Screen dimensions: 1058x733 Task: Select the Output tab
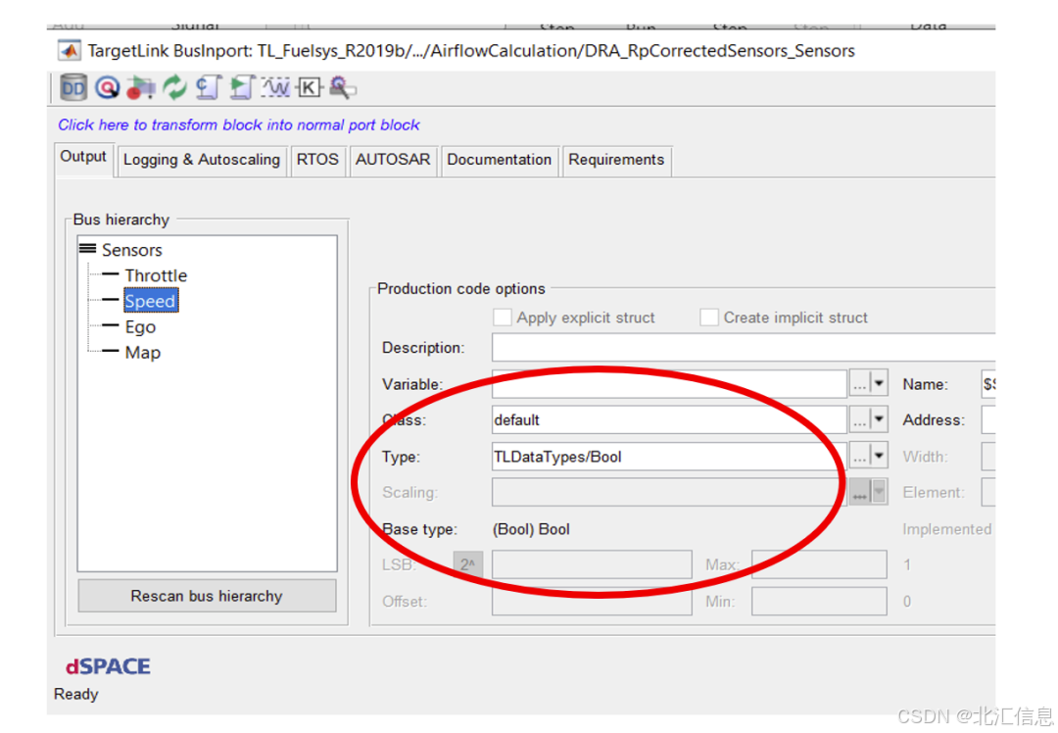pos(83,157)
